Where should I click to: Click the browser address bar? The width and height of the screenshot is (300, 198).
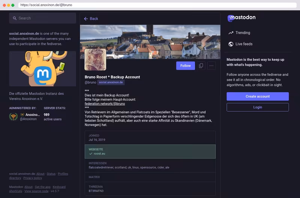click(x=157, y=5)
